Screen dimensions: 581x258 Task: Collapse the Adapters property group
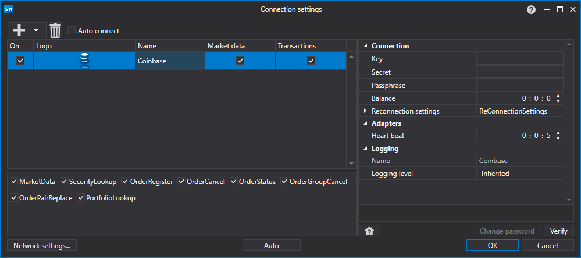tap(365, 123)
